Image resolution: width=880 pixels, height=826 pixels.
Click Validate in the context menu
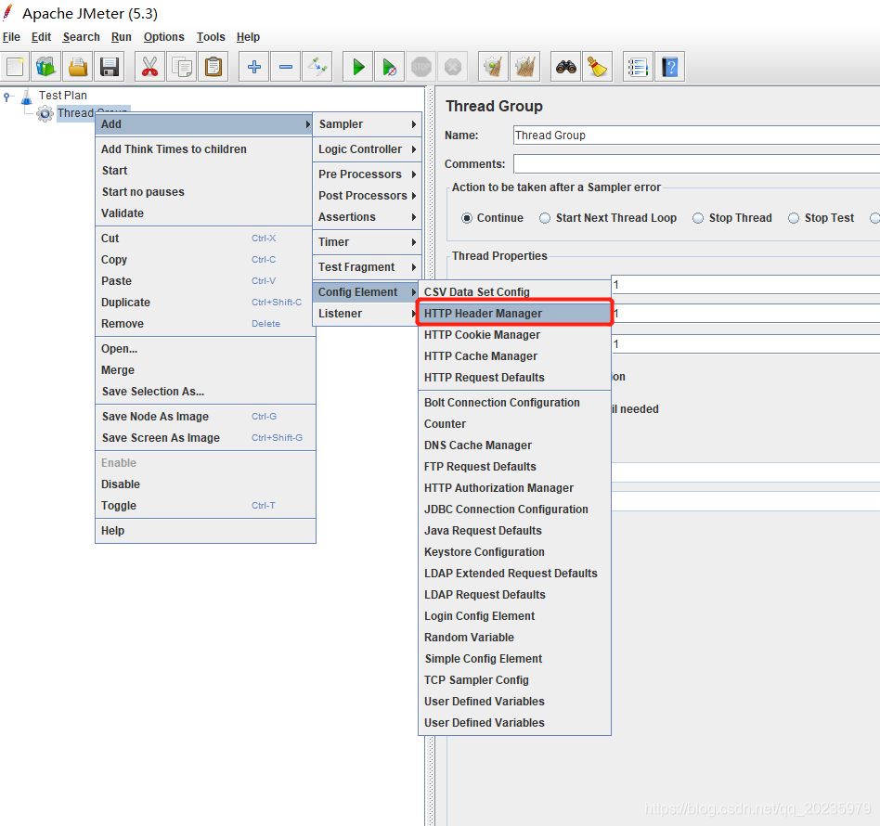pos(205,213)
